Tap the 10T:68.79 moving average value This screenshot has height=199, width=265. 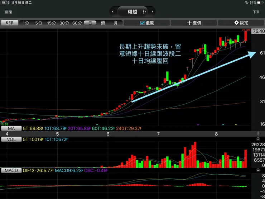click(56, 128)
